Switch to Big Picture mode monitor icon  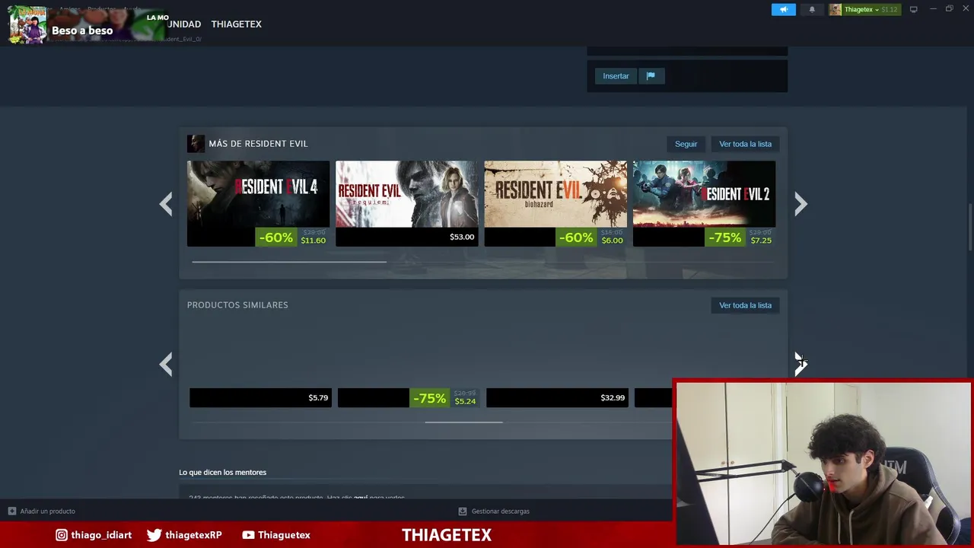913,9
